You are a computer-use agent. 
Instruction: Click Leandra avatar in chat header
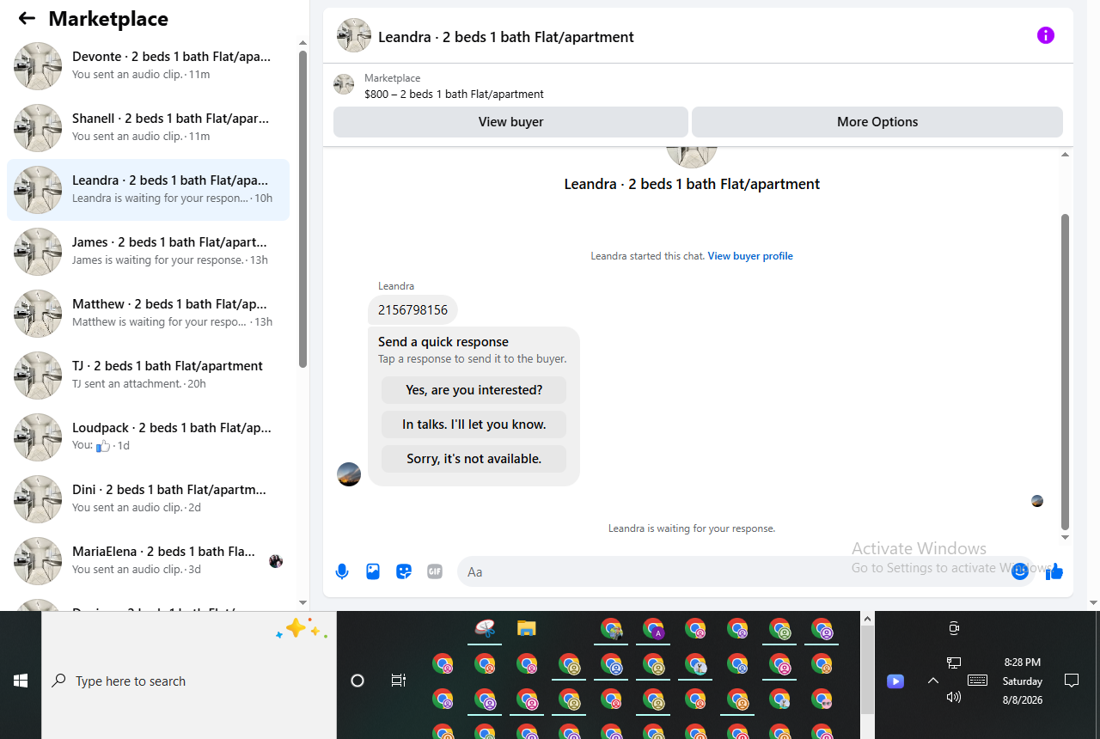click(x=354, y=36)
